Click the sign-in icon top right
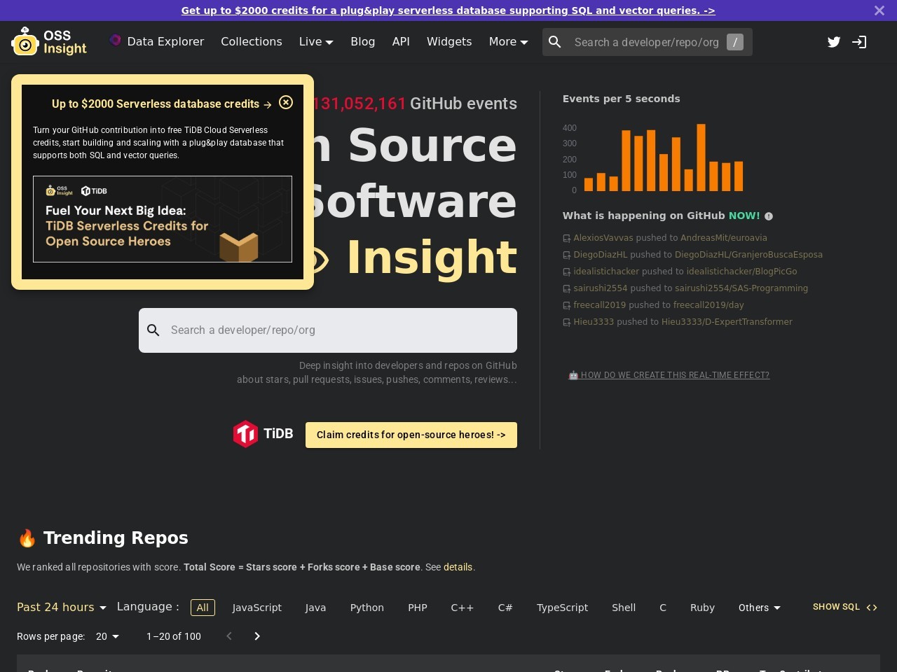The height and width of the screenshot is (672, 897). pyautogui.click(x=859, y=42)
